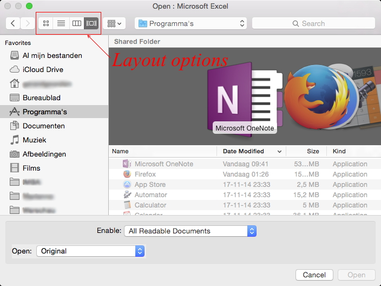The height and width of the screenshot is (286, 381).
Task: Click the search magnifier icon
Action: [x=295, y=24]
